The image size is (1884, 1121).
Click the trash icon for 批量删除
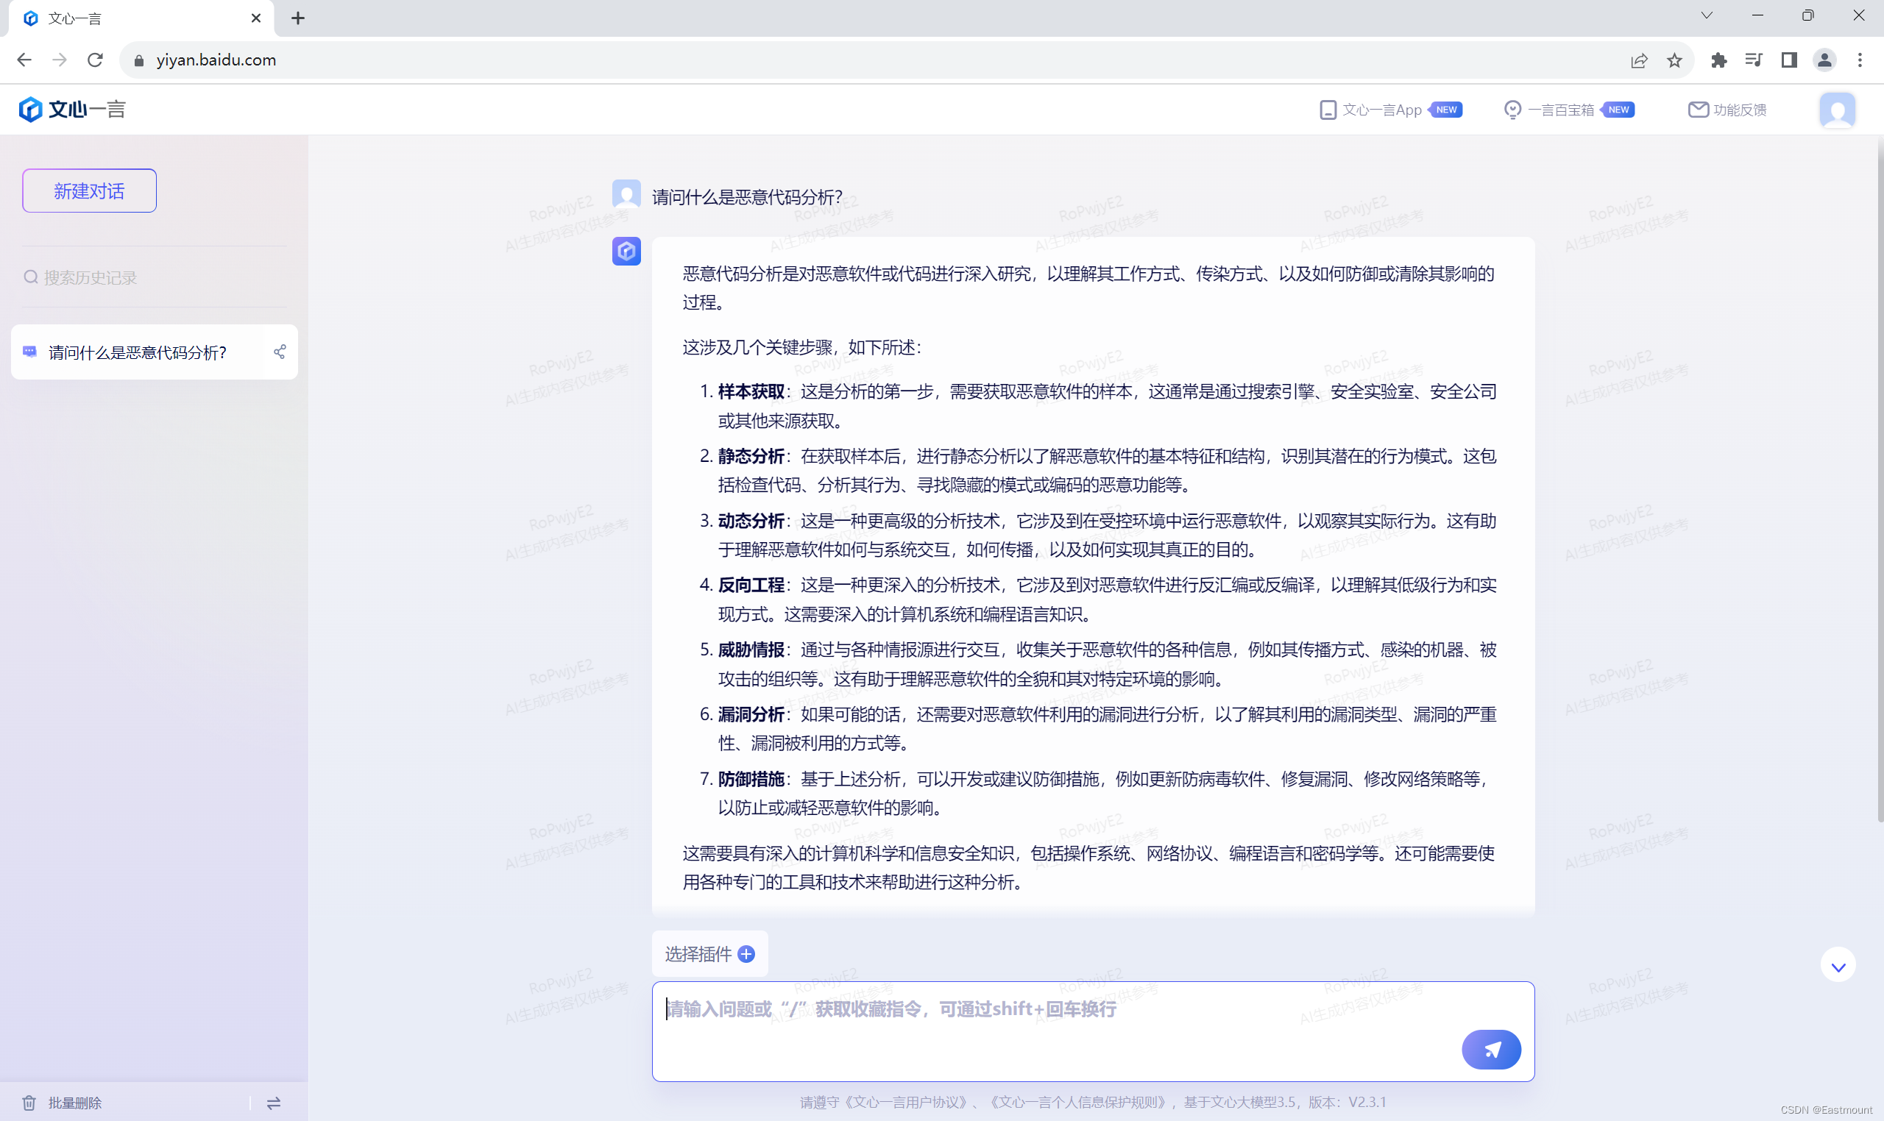click(29, 1103)
